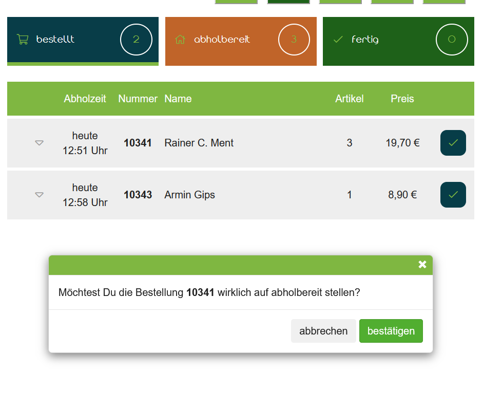Switch to the bestellt tab
483x408 pixels.
click(x=55, y=40)
